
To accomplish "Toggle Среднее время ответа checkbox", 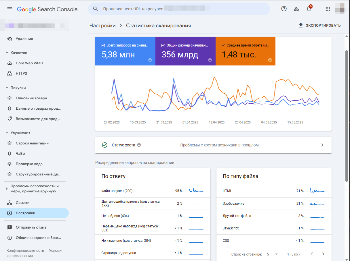I will pyautogui.click(x=223, y=45).
